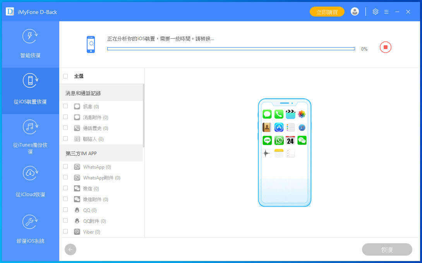Viewport: 422px width, 263px height.
Task: Click the iMyFone D-Back logo icon
Action: [x=10, y=12]
